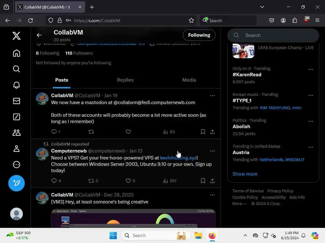This screenshot has height=243, width=325.
Task: Open Firefox application menu
Action: coord(317,21)
